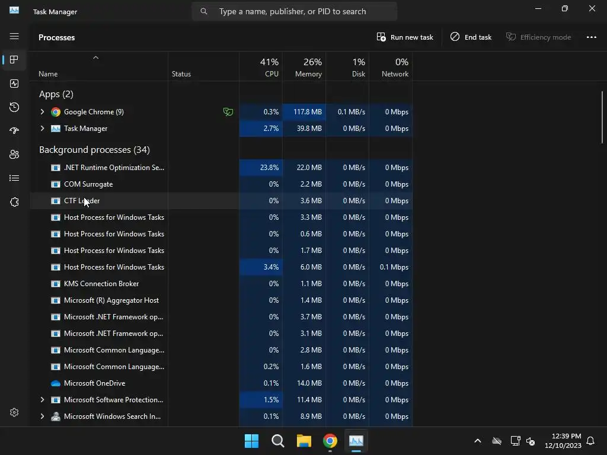Open the hamburger navigation menu

(x=14, y=36)
